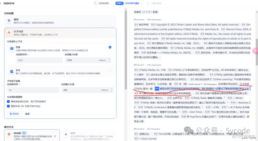Click the preview panel scrollbar on far right
This screenshot has width=258, height=141.
pos(257,52)
